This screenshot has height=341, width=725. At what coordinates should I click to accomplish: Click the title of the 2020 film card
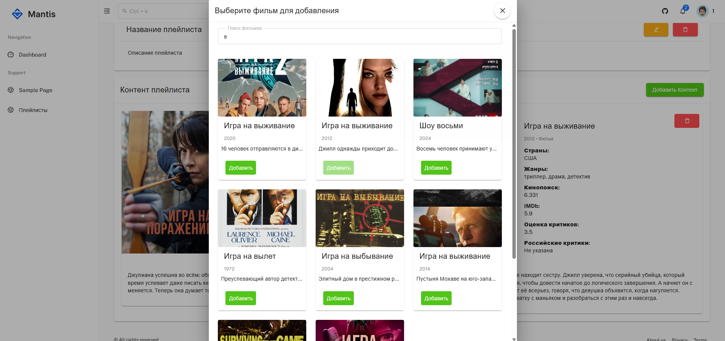point(259,126)
